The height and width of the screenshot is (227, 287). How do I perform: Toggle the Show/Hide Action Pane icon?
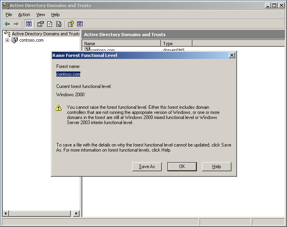click(x=80, y=24)
